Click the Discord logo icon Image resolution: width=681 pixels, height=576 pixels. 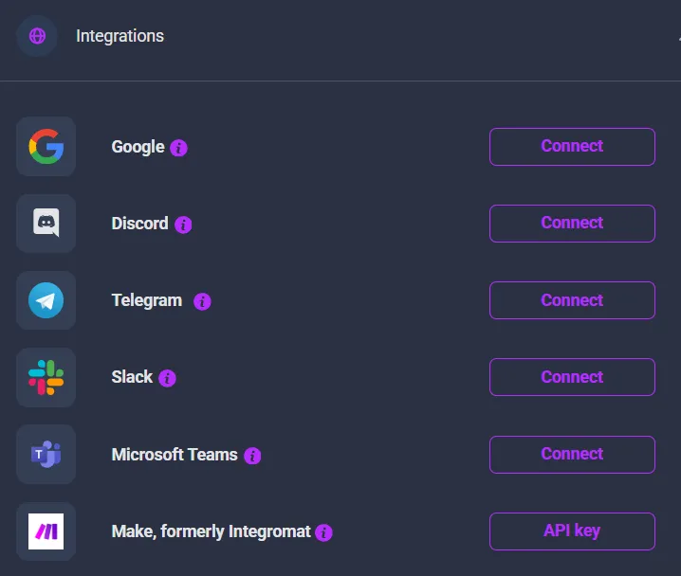pos(46,224)
